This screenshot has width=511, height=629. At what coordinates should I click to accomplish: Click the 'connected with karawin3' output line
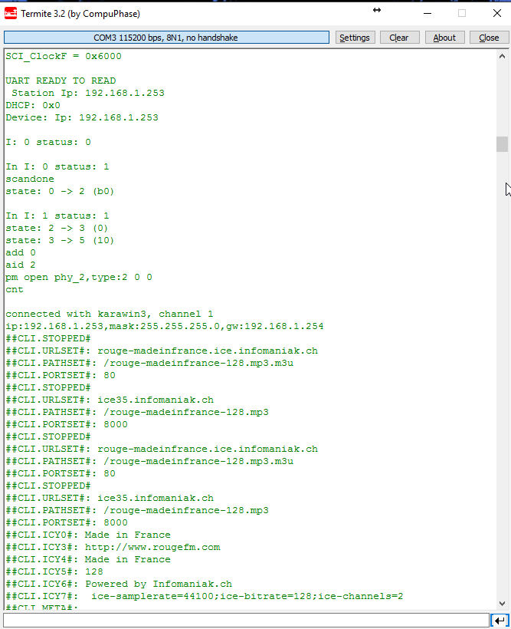pyautogui.click(x=110, y=314)
